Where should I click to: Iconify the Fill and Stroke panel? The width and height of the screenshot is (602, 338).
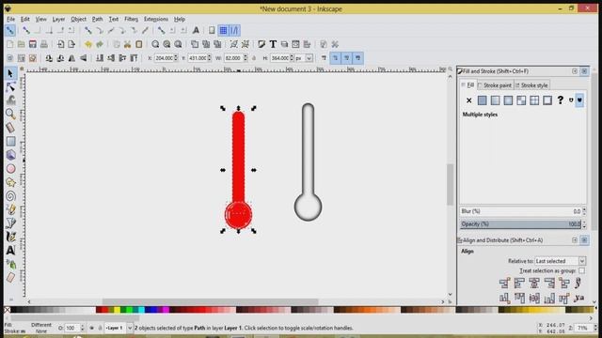pos(575,71)
